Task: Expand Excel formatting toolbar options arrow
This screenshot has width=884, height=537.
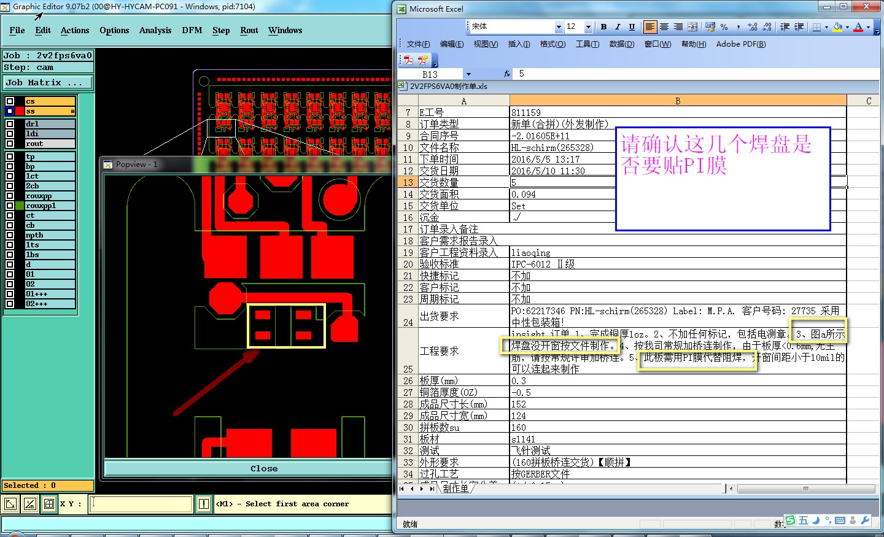Action: (x=877, y=28)
